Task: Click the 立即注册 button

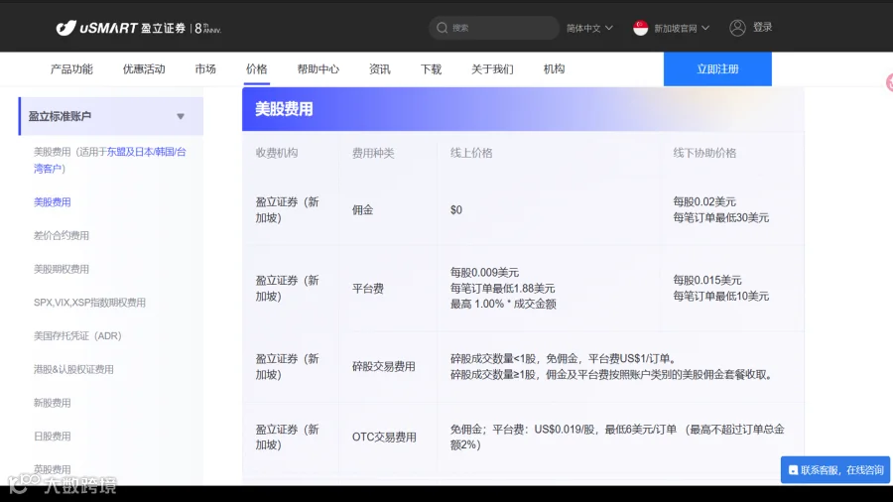Action: [717, 68]
